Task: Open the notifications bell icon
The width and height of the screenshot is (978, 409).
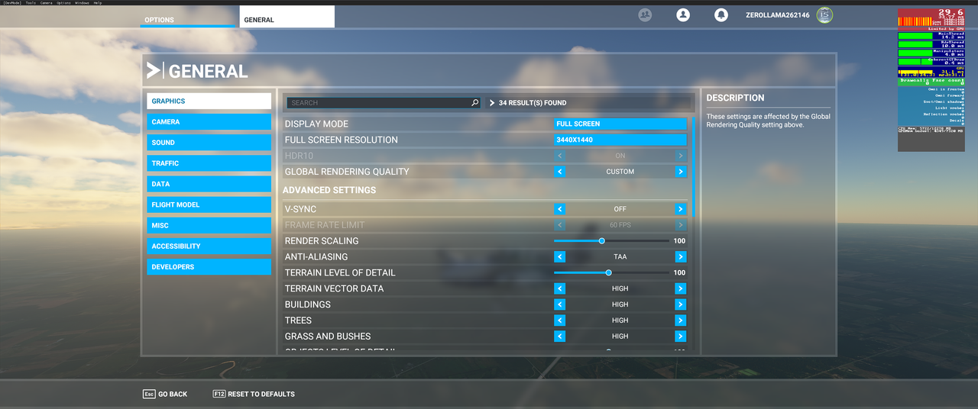Action: point(721,15)
